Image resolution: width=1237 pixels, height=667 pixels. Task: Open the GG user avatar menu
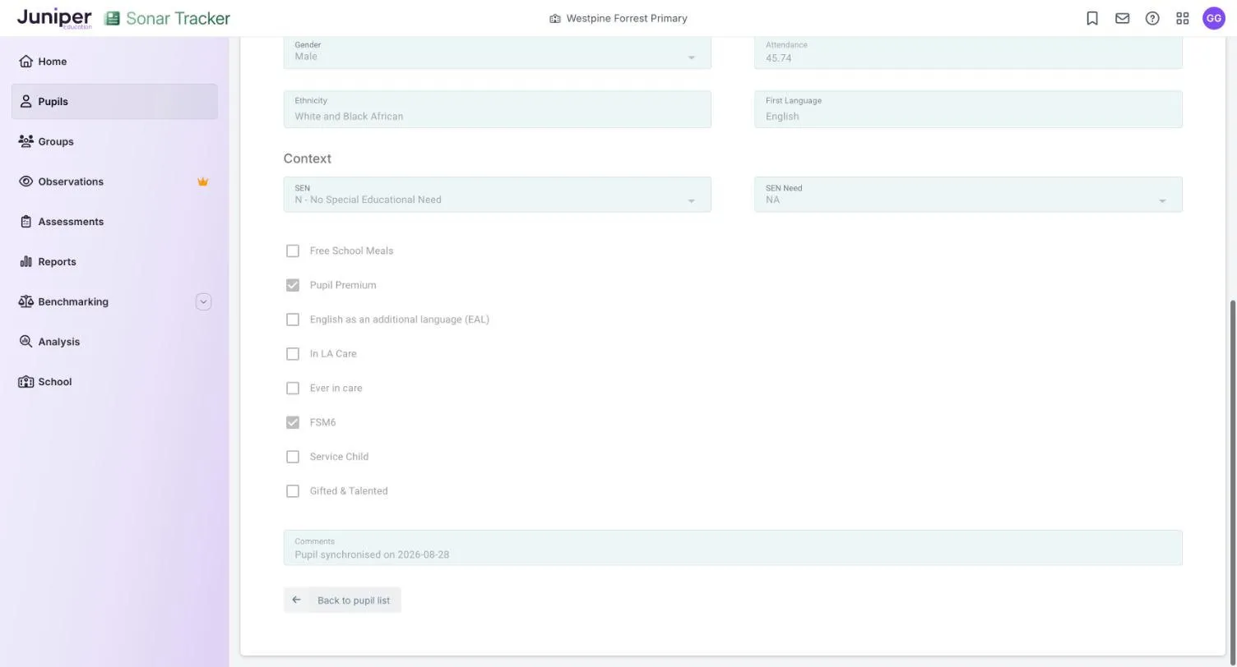[x=1214, y=18]
